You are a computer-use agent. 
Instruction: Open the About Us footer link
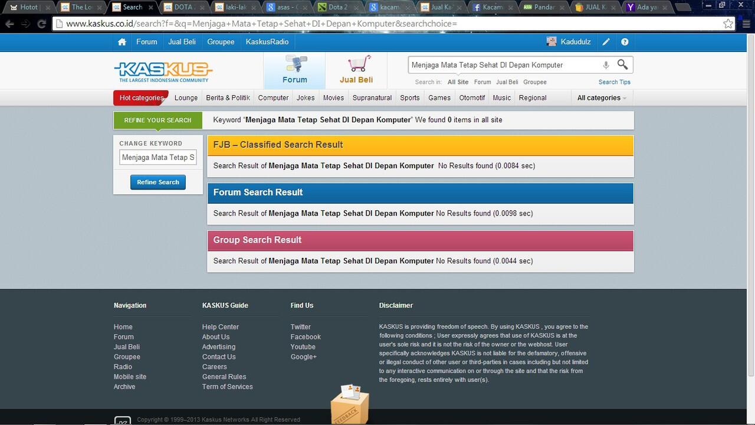(216, 337)
